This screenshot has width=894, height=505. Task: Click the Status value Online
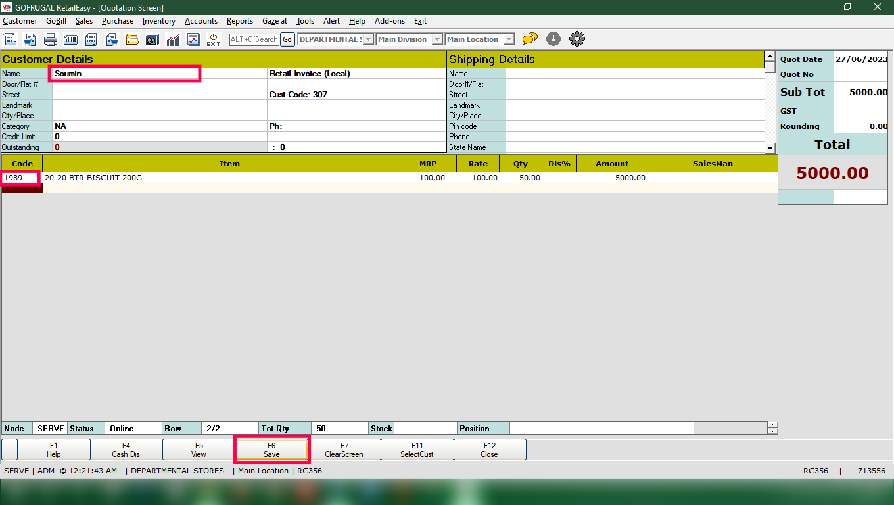[x=133, y=429]
